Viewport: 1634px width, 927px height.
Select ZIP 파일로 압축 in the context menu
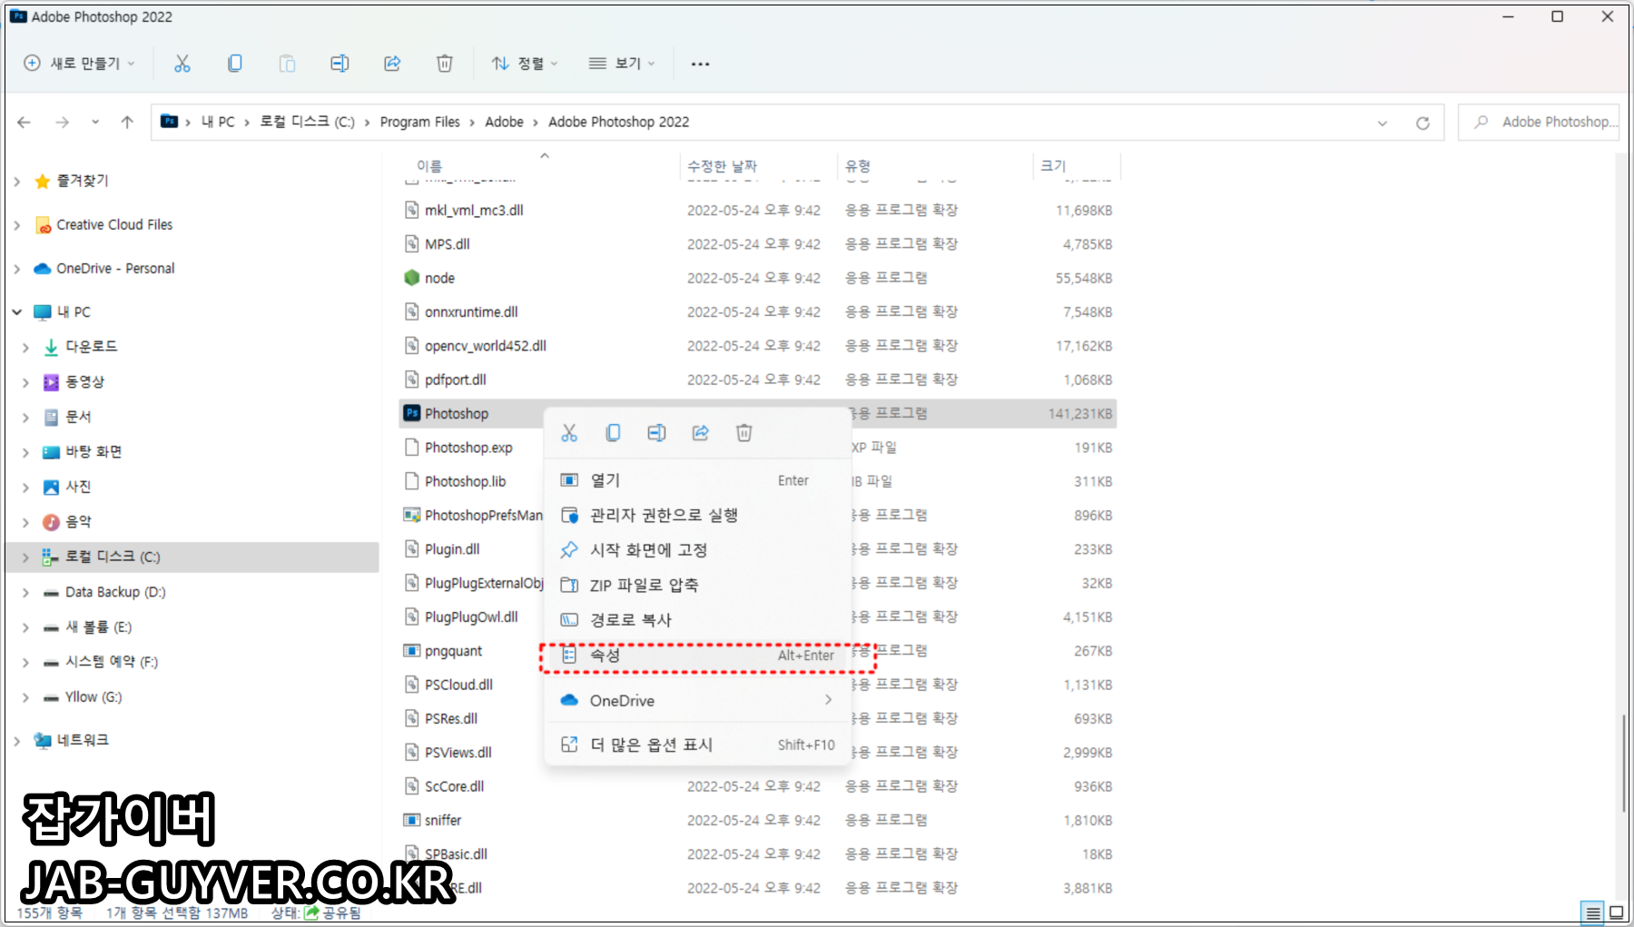(697, 585)
